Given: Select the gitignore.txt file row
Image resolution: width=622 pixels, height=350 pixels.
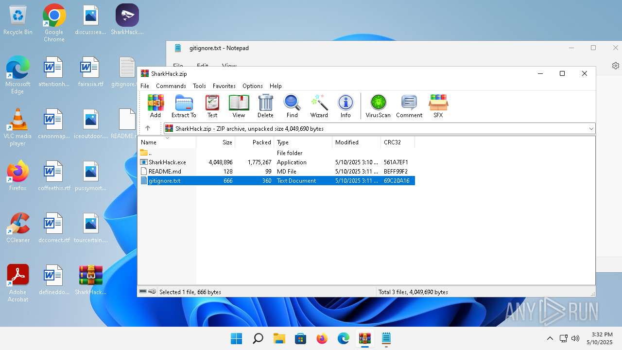Looking at the screenshot, I should tap(277, 181).
